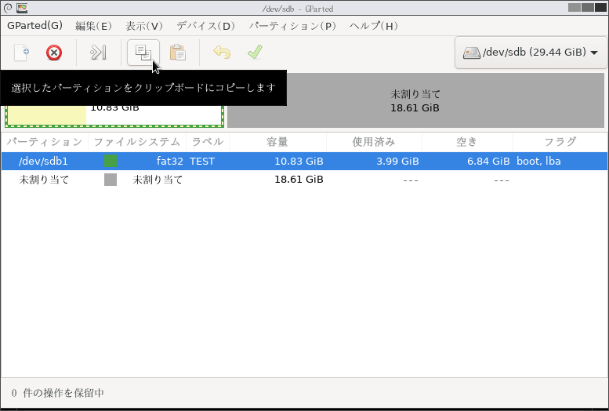The width and height of the screenshot is (609, 411).
Task: Click the 容量 column header
Action: (x=277, y=142)
